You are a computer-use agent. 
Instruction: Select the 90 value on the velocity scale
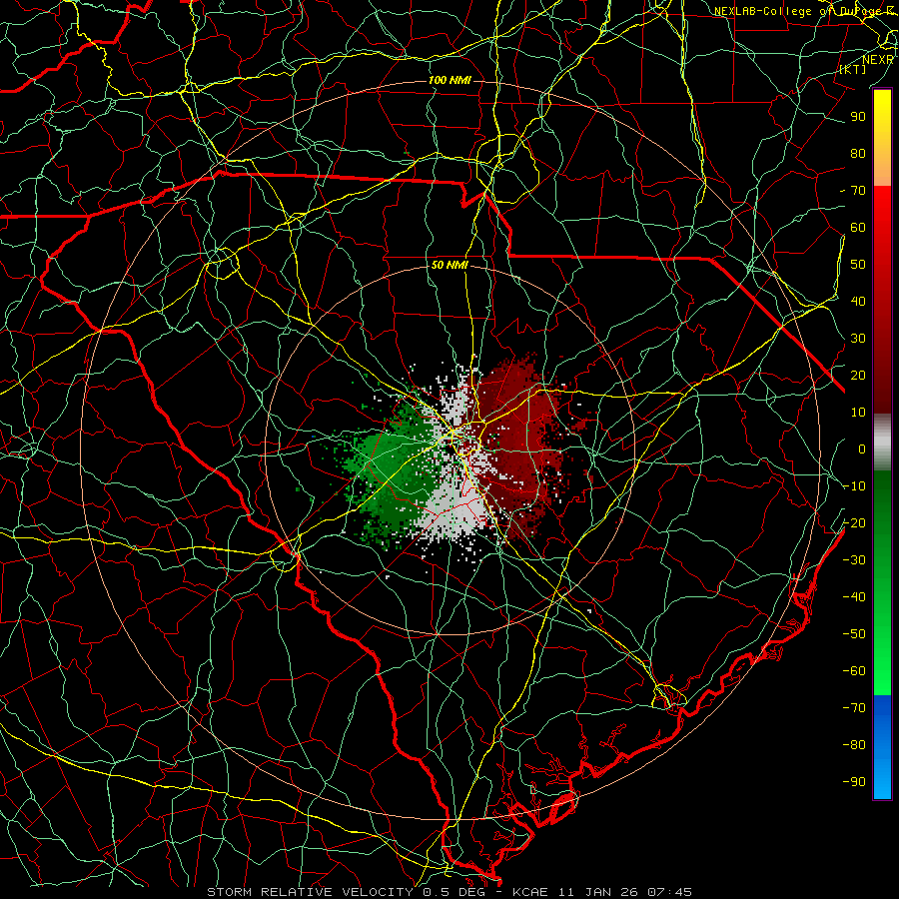point(858,117)
